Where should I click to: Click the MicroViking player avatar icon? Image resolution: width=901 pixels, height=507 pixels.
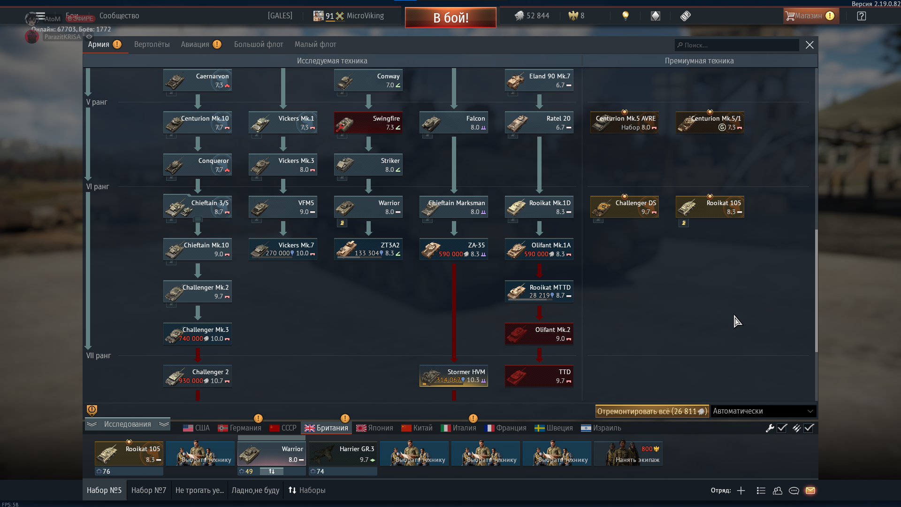(x=319, y=16)
